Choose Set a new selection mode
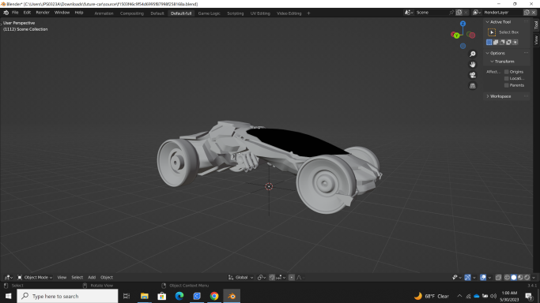 pyautogui.click(x=489, y=43)
